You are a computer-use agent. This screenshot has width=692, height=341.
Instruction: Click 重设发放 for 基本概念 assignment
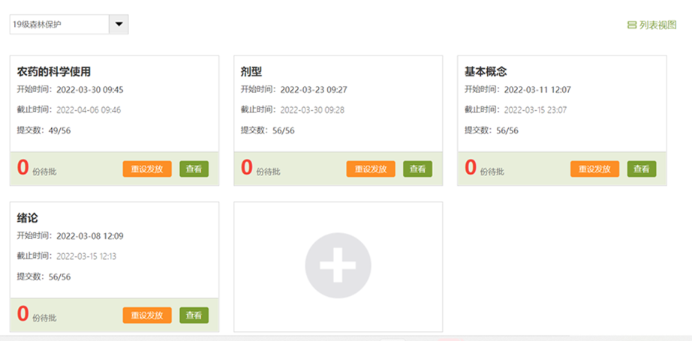pyautogui.click(x=594, y=169)
